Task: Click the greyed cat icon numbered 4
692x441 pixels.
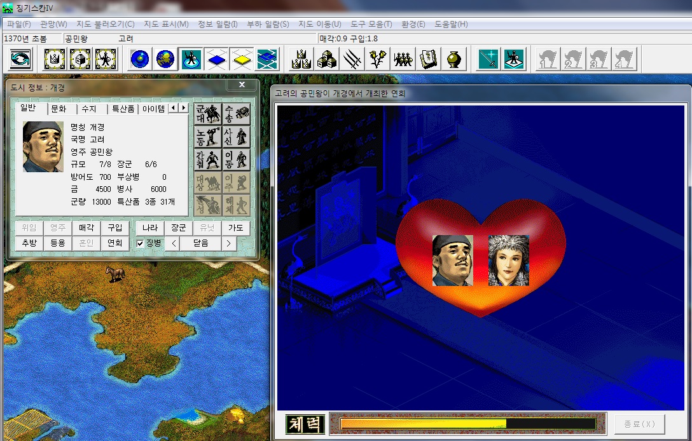Action: (624, 58)
